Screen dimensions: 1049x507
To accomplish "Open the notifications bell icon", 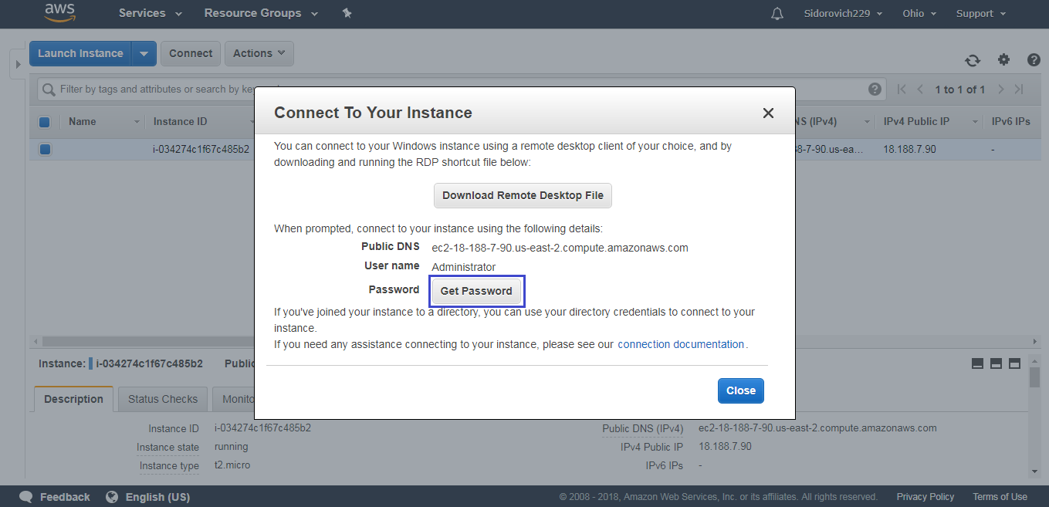I will pos(777,14).
